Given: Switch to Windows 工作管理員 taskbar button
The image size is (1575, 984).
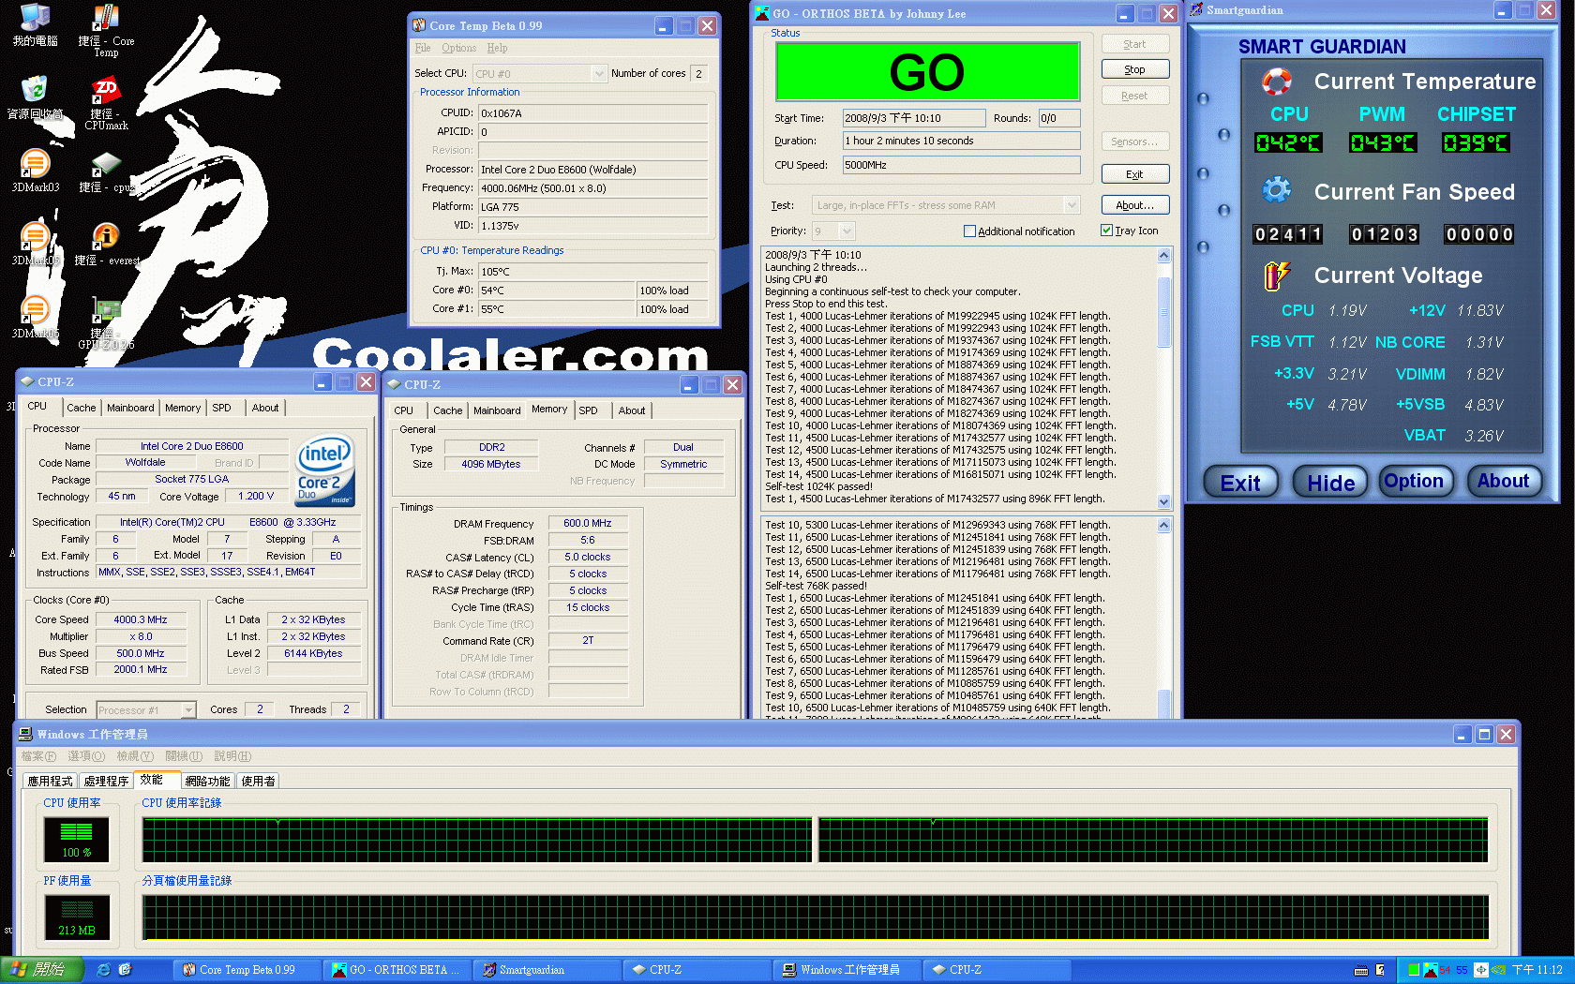Looking at the screenshot, I should click(848, 970).
